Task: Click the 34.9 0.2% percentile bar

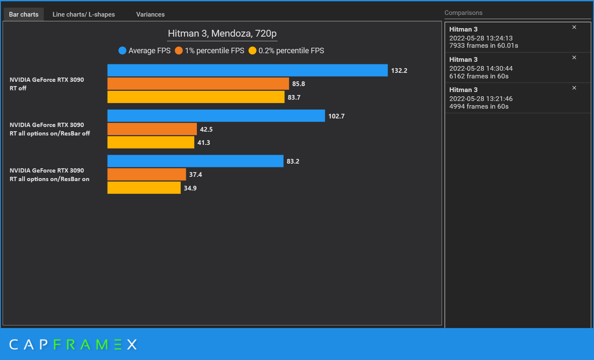Action: (144, 187)
